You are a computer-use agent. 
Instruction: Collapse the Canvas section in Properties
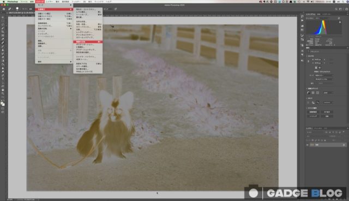pos(306,56)
